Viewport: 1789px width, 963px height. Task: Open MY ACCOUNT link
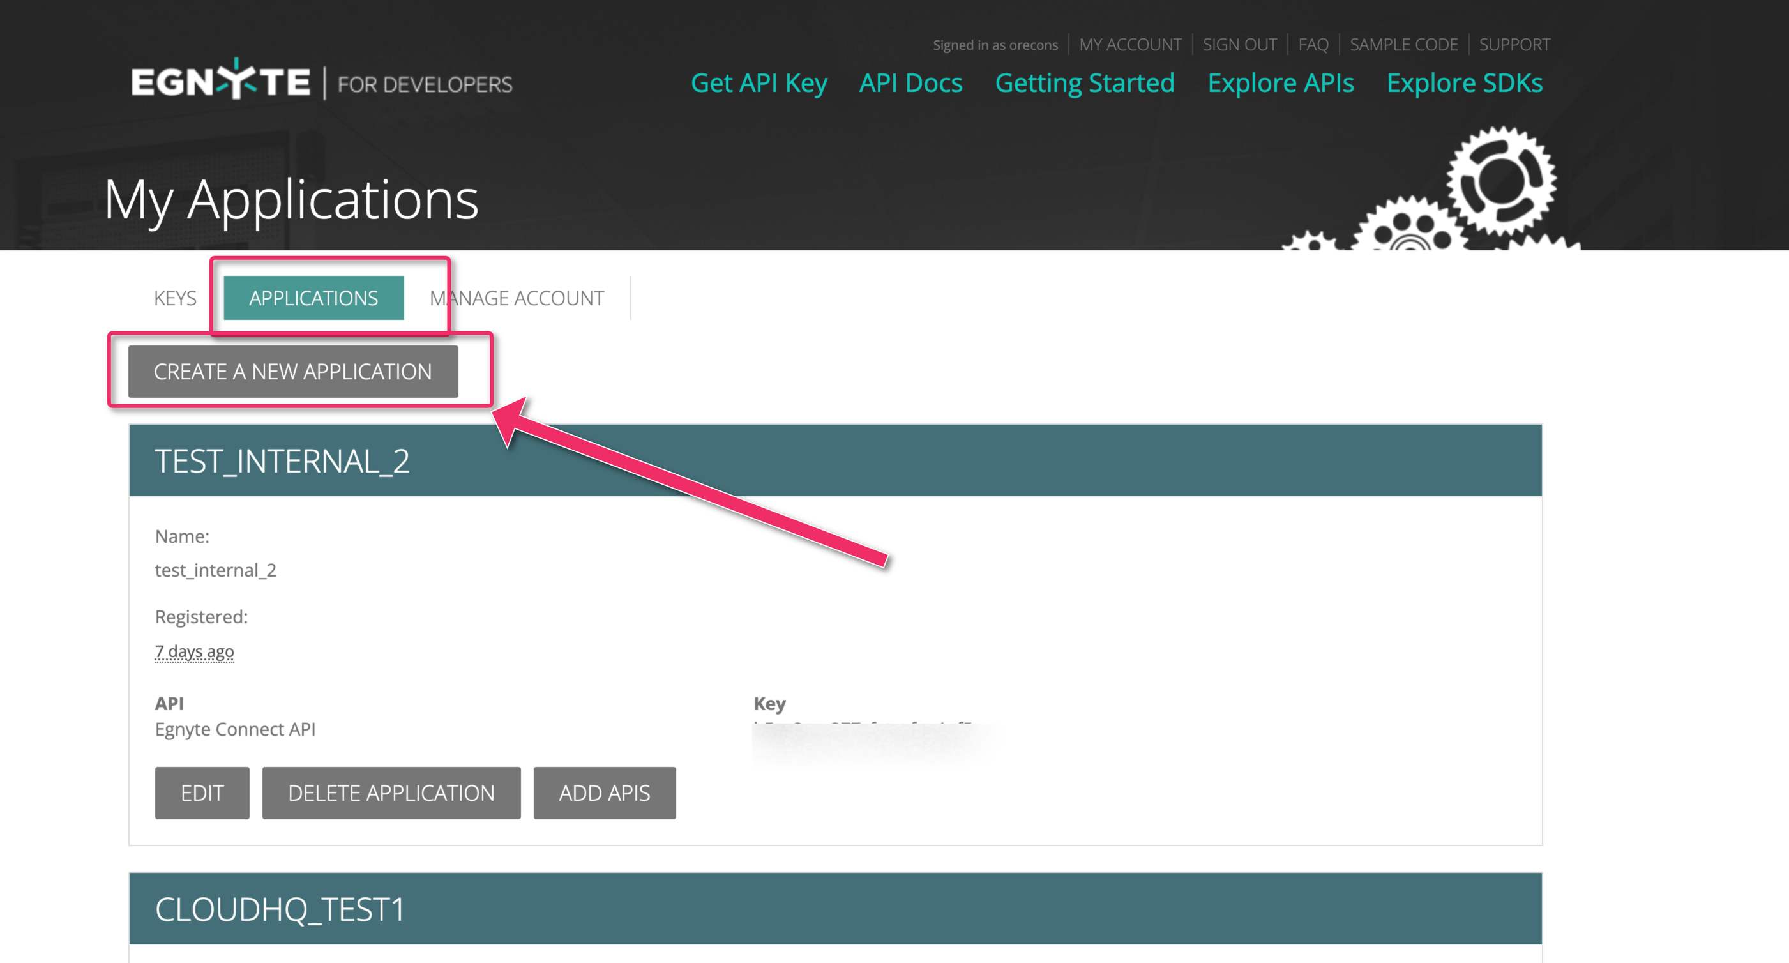(1130, 45)
